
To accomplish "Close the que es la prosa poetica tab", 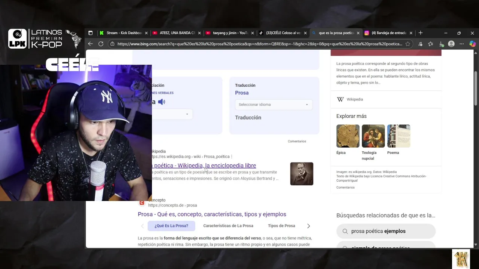I will pos(358,33).
